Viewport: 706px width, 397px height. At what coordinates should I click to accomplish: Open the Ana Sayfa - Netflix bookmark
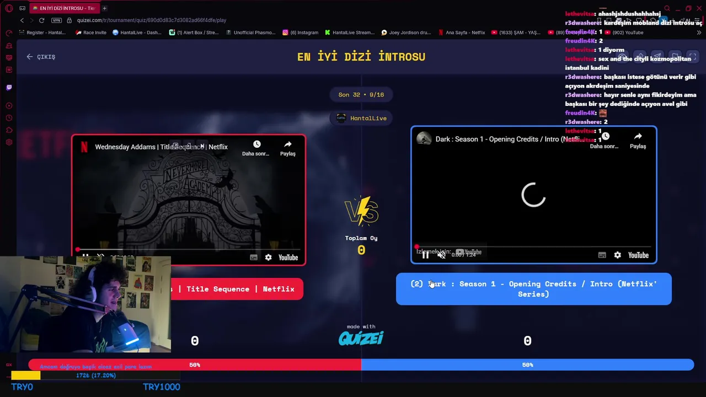coord(462,33)
